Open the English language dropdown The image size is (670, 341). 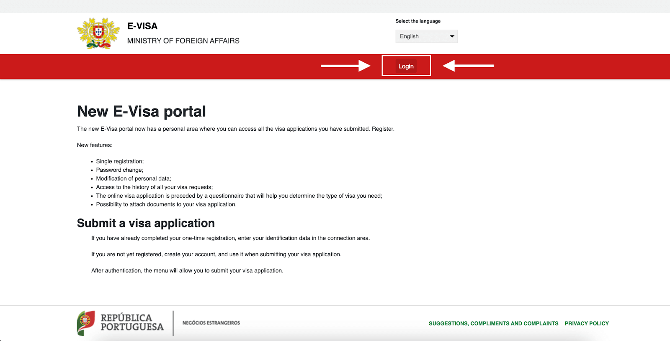click(426, 36)
